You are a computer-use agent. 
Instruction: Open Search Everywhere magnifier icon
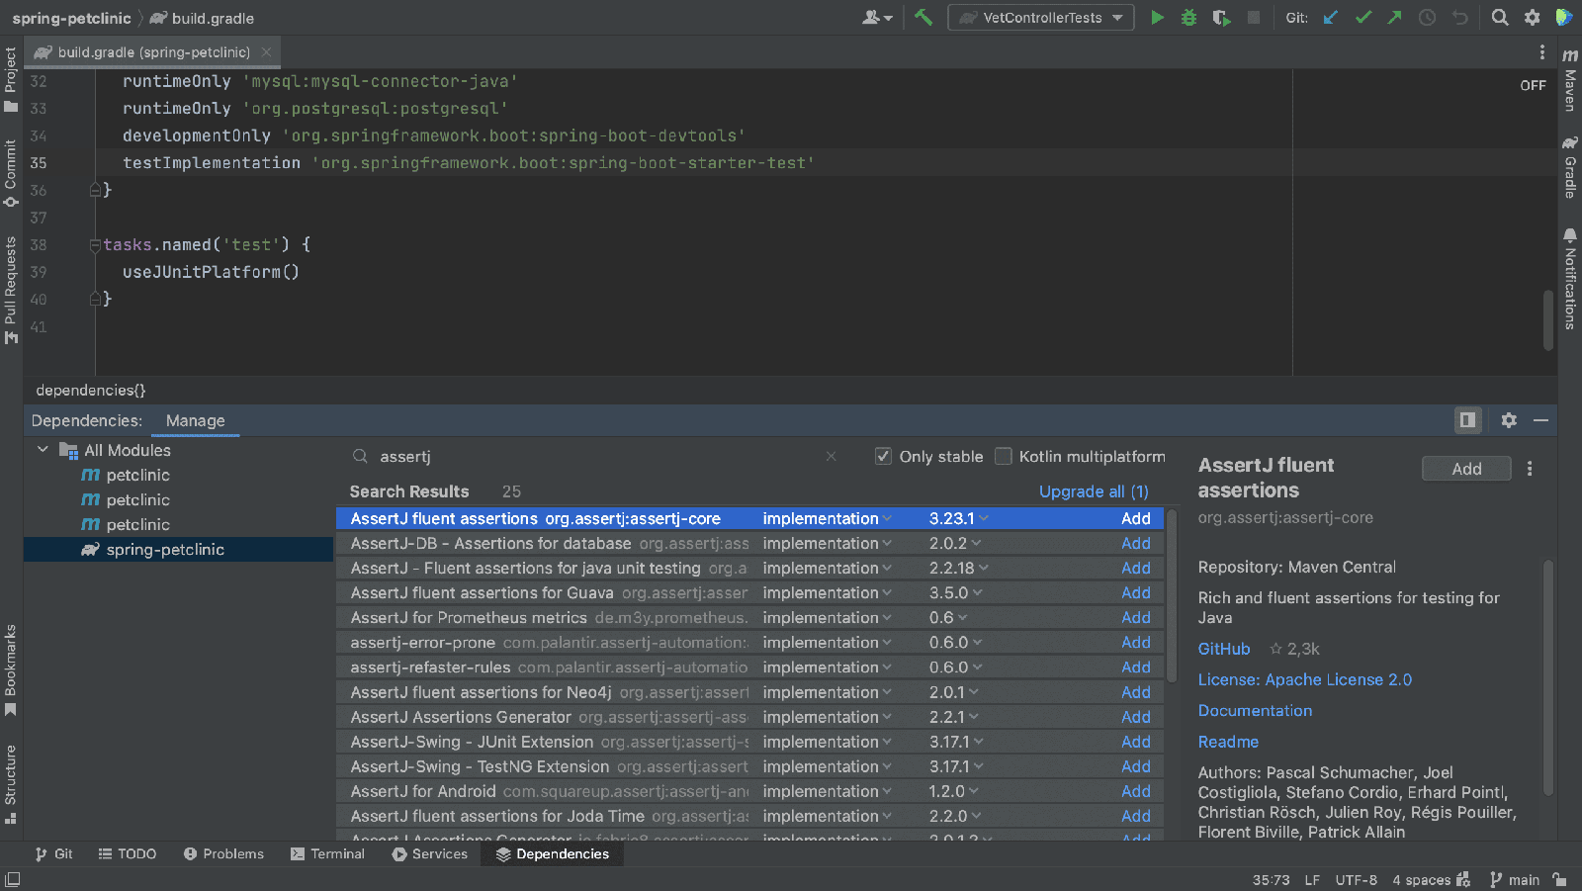point(1500,17)
